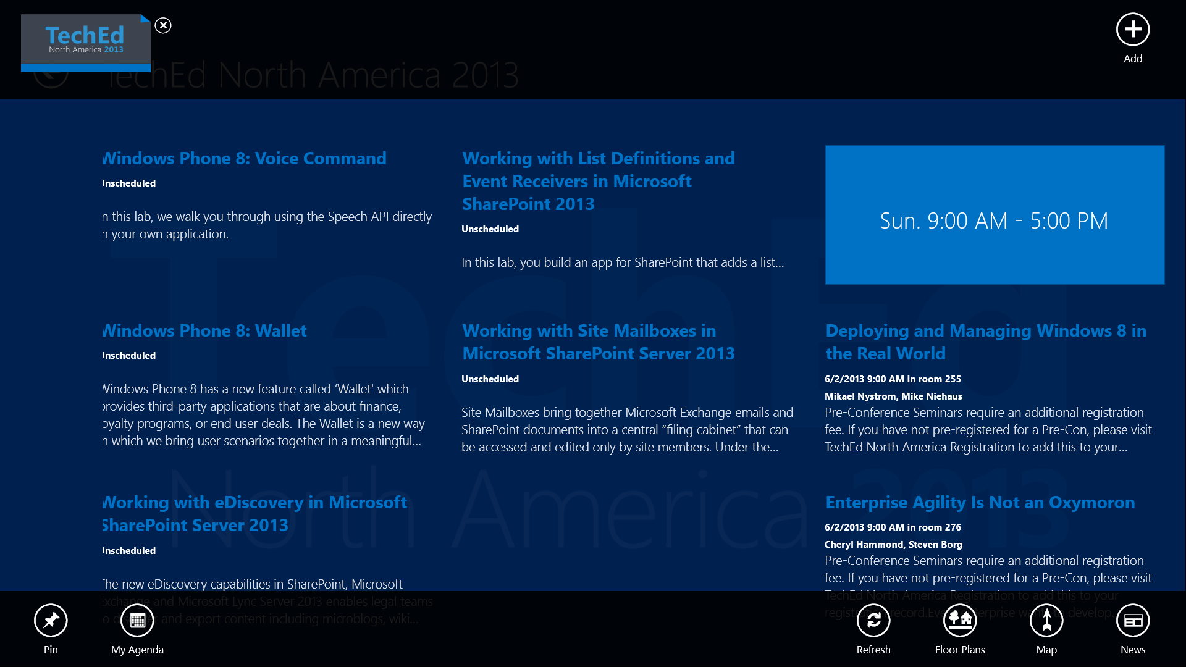
Task: Open the News icon
Action: [1133, 620]
